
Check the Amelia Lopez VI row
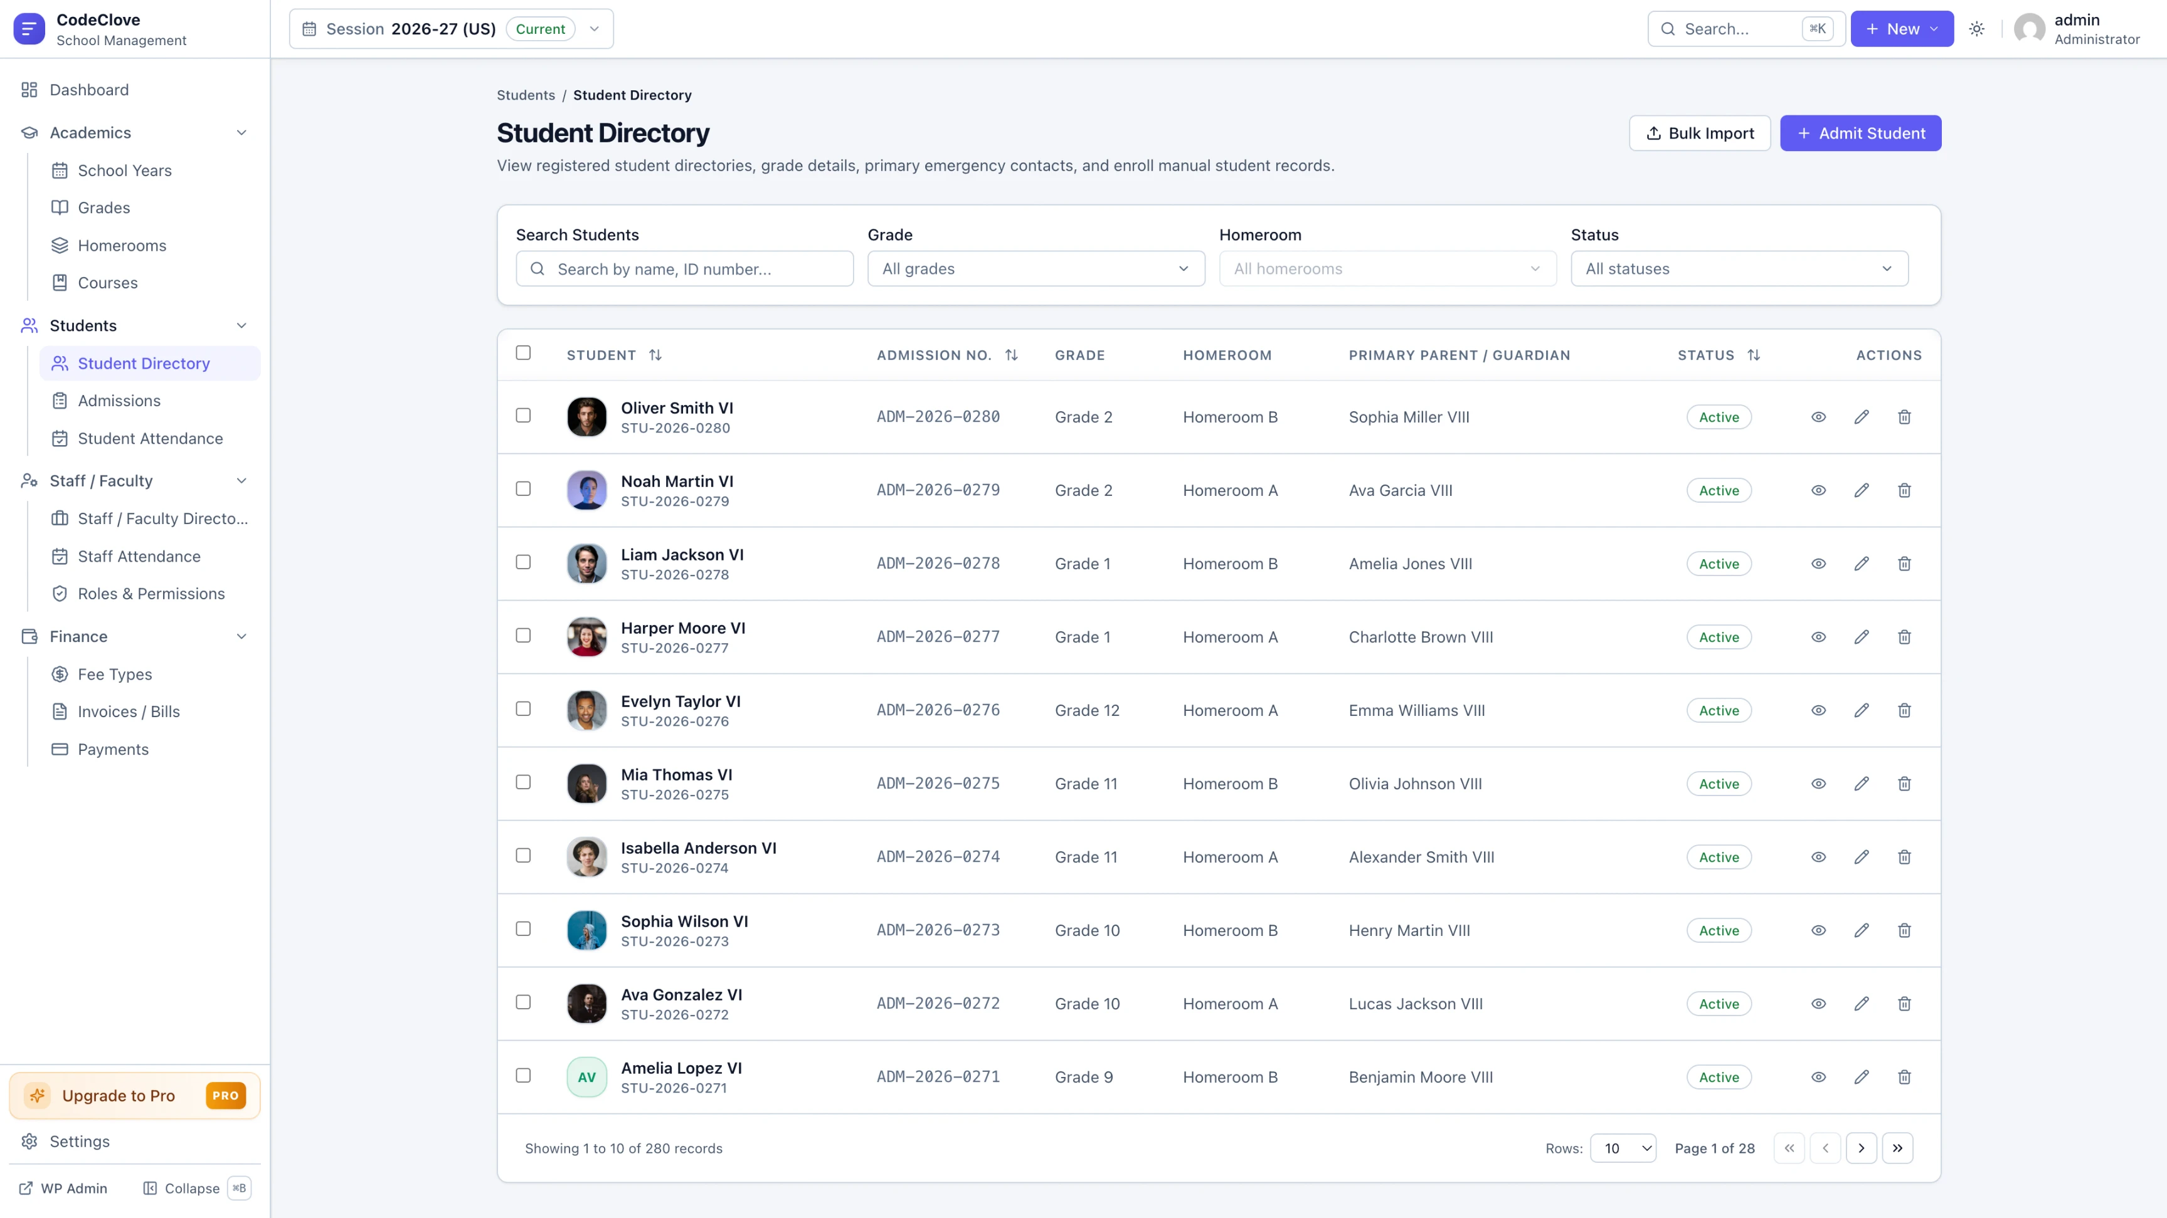(523, 1075)
